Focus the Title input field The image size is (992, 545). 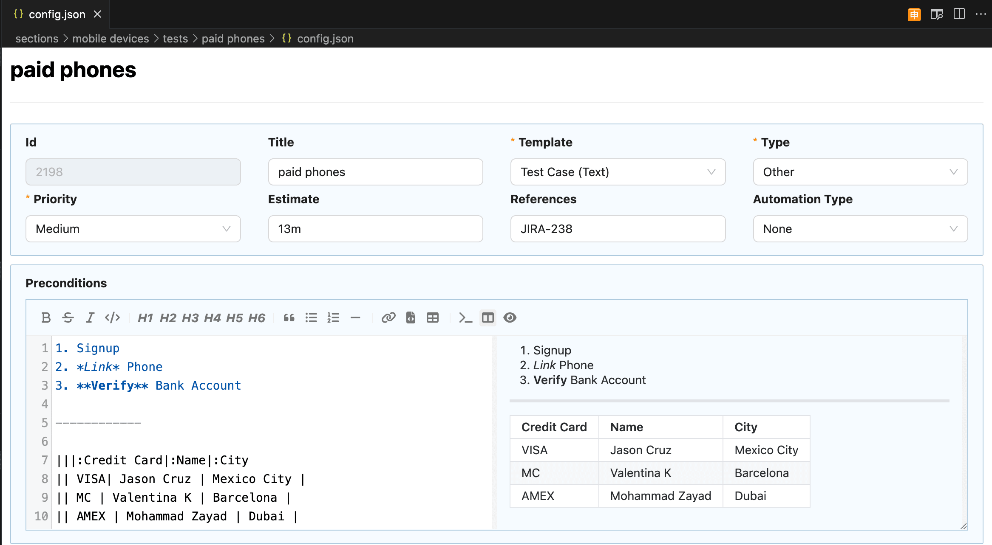tap(375, 172)
